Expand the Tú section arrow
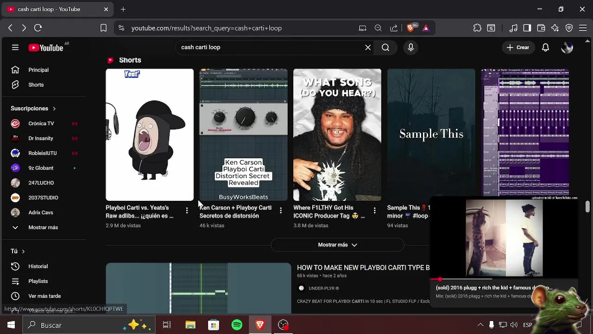 (x=23, y=251)
